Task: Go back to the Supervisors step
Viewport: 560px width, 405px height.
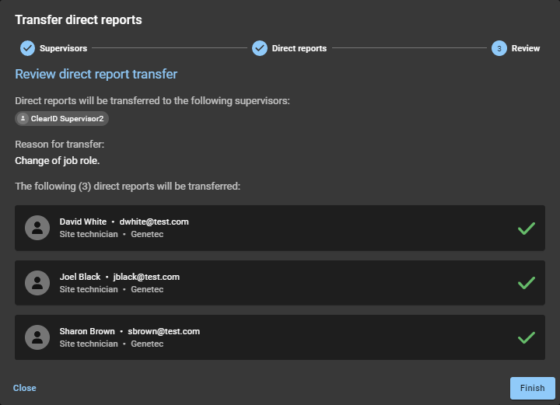Action: click(63, 48)
